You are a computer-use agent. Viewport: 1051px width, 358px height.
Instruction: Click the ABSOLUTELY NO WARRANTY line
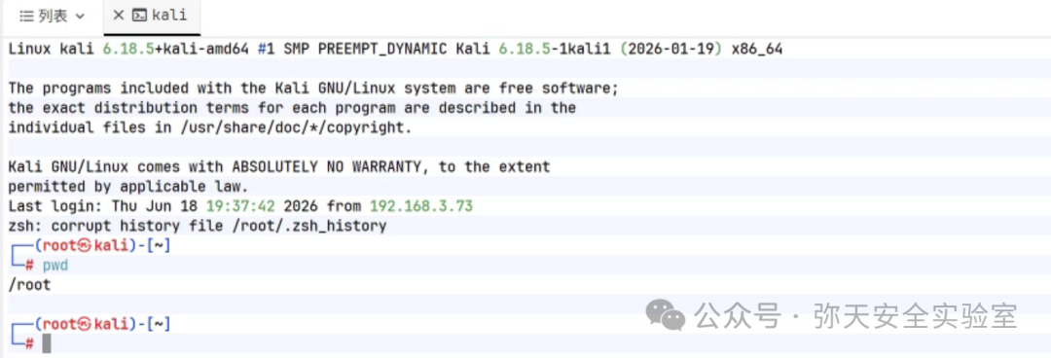click(279, 167)
